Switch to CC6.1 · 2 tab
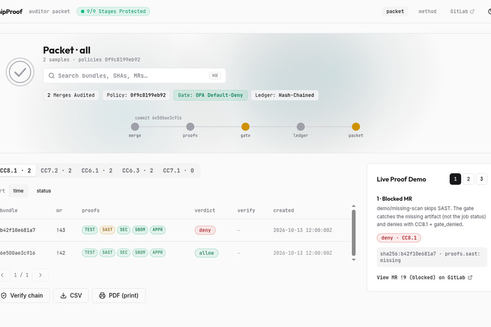Image resolution: width=491 pixels, height=327 pixels. point(97,171)
